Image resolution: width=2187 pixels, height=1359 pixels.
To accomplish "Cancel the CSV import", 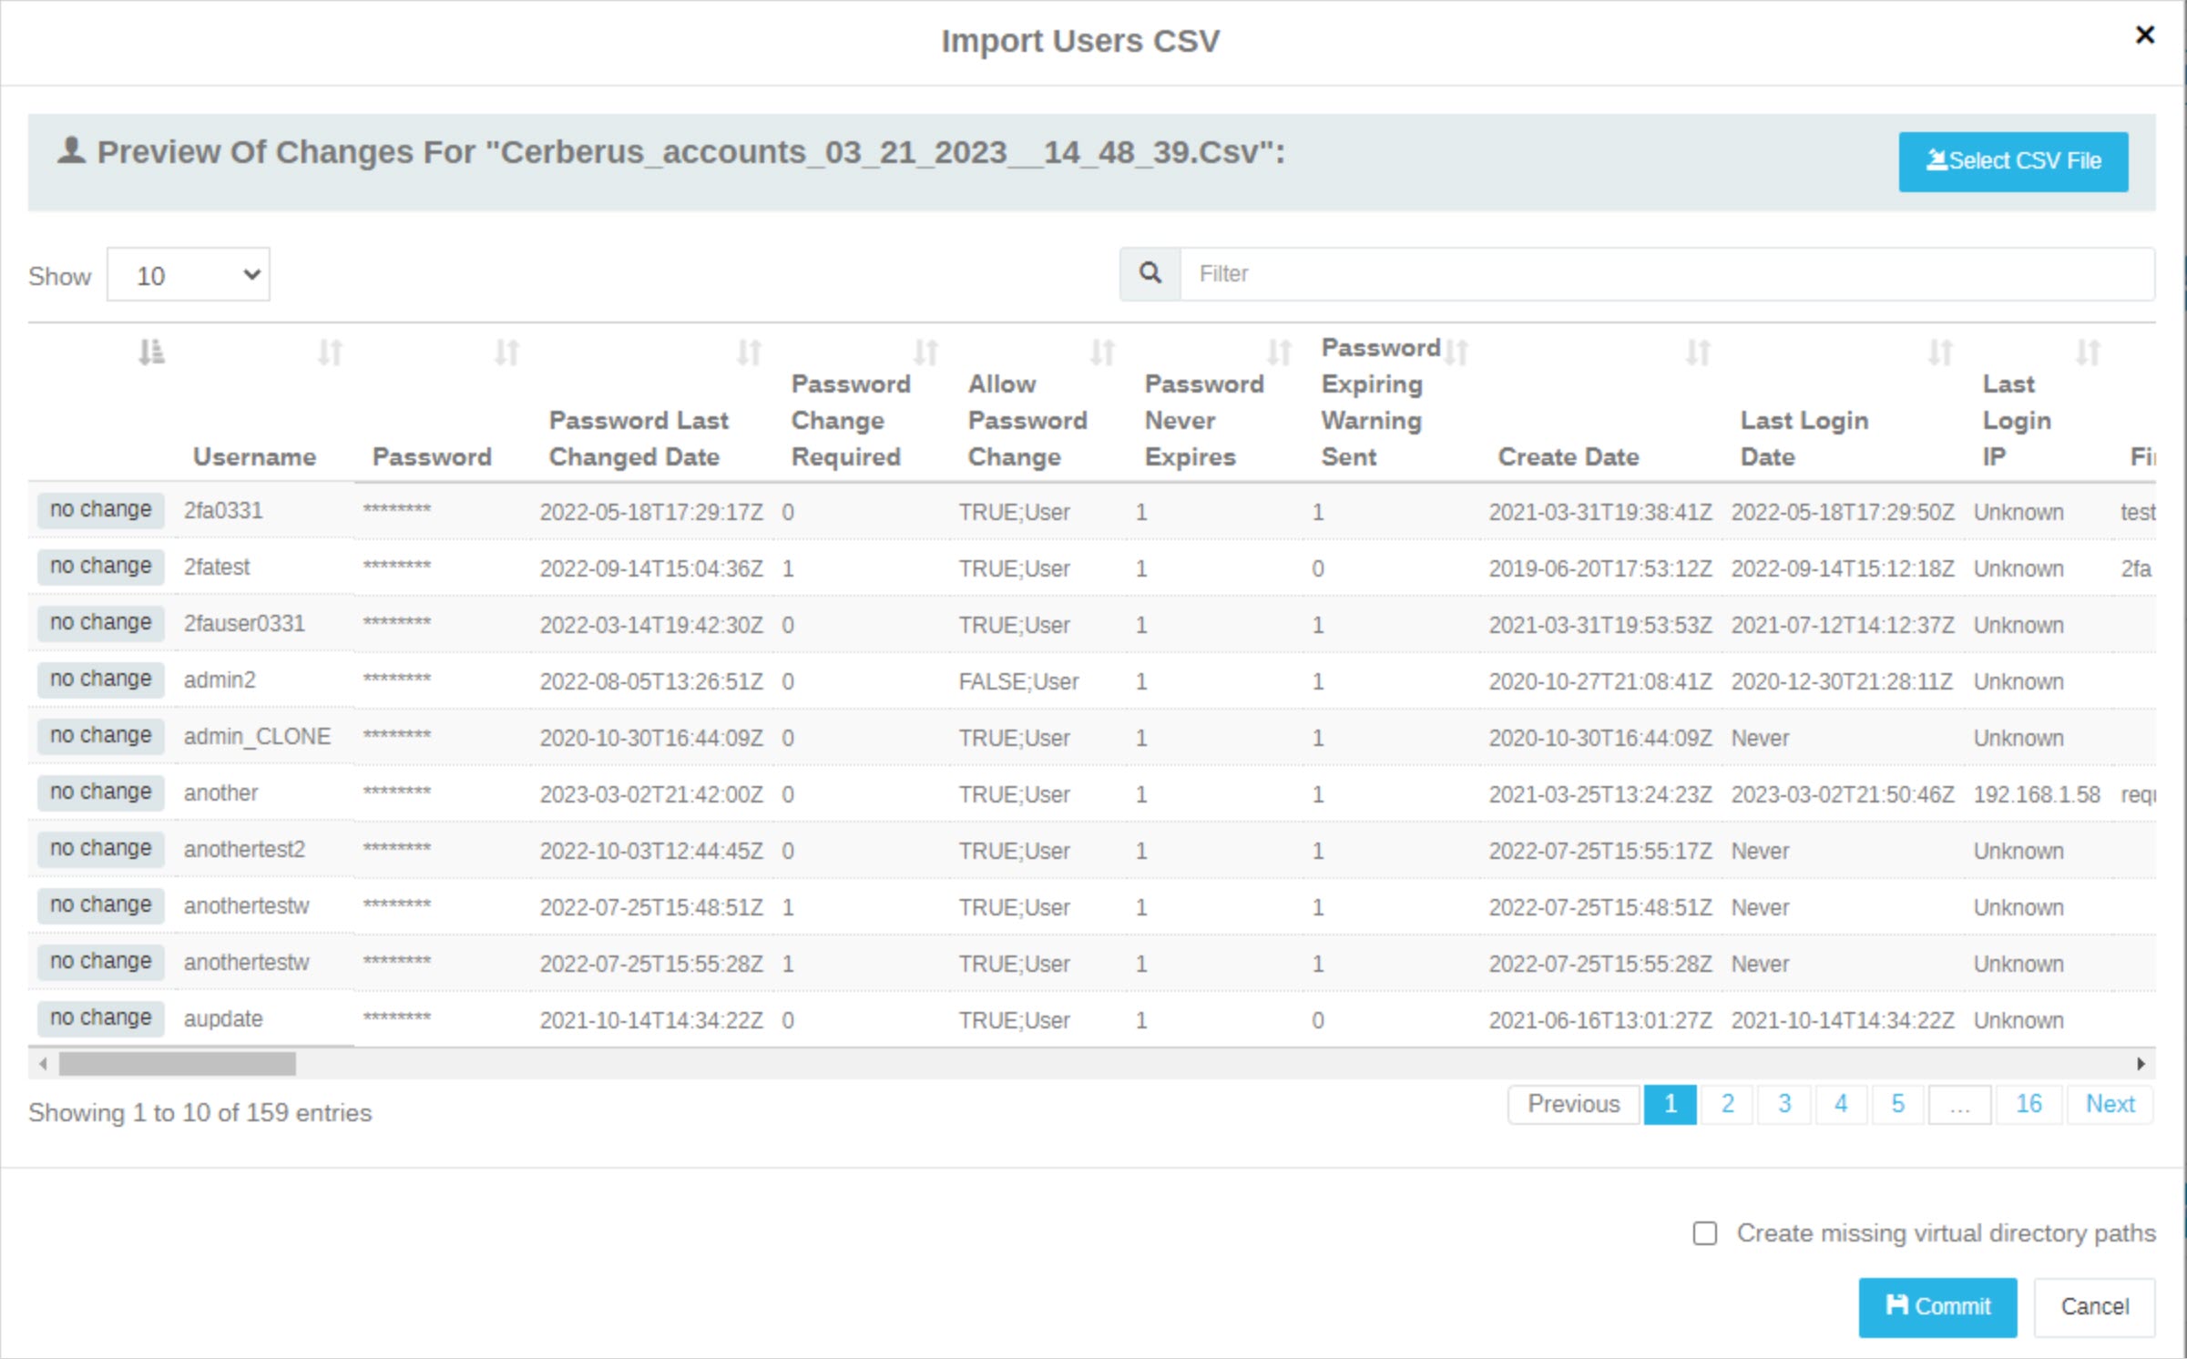I will pyautogui.click(x=2094, y=1307).
